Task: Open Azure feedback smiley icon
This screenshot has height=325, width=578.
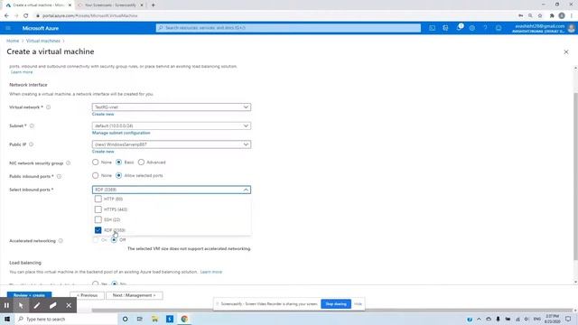Action: pyautogui.click(x=499, y=28)
